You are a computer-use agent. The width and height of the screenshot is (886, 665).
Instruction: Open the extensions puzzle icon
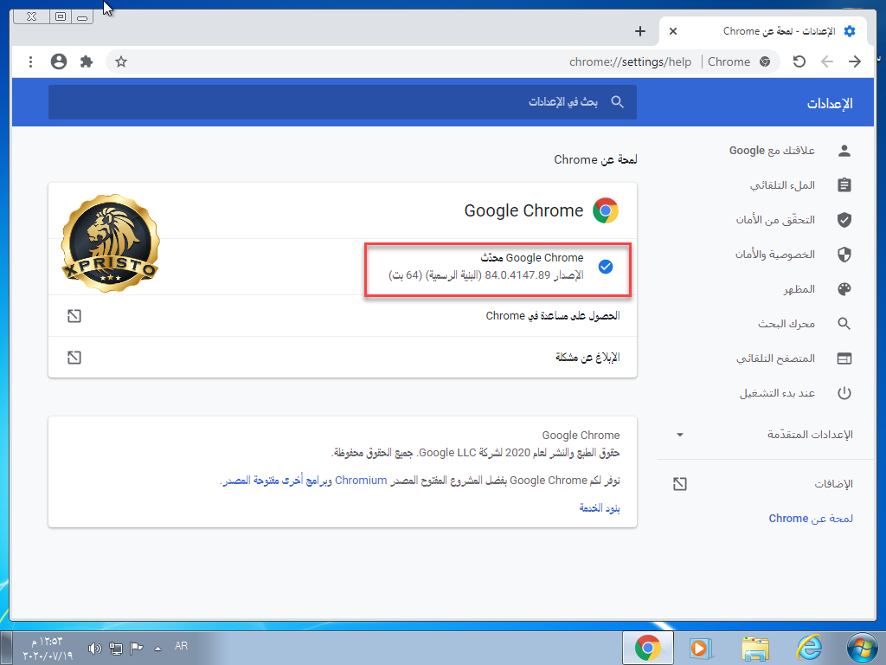[87, 61]
